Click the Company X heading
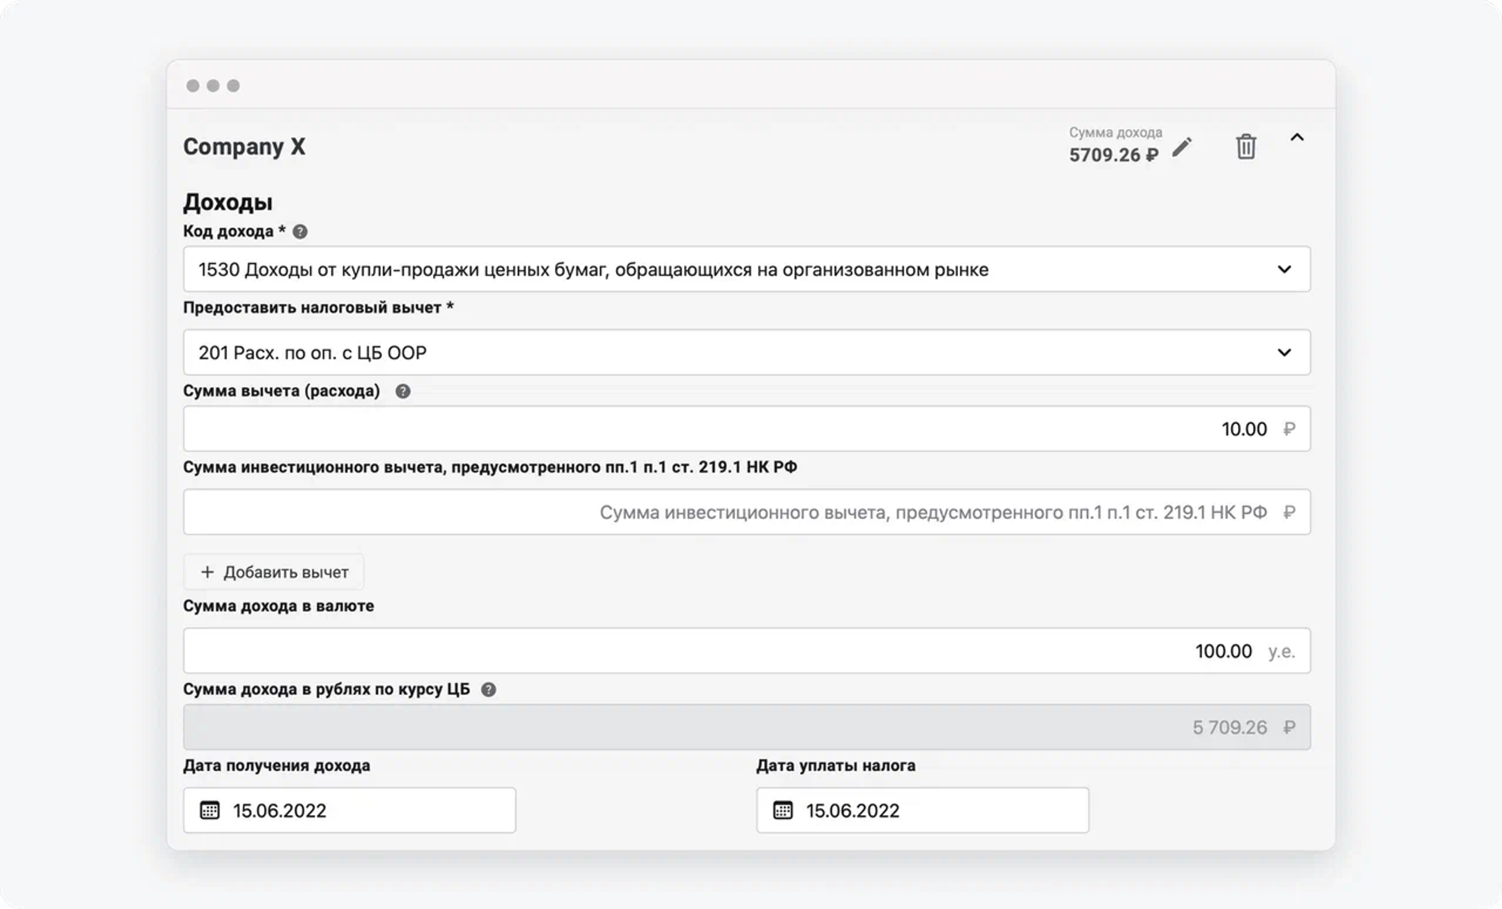Image resolution: width=1502 pixels, height=909 pixels. (244, 147)
